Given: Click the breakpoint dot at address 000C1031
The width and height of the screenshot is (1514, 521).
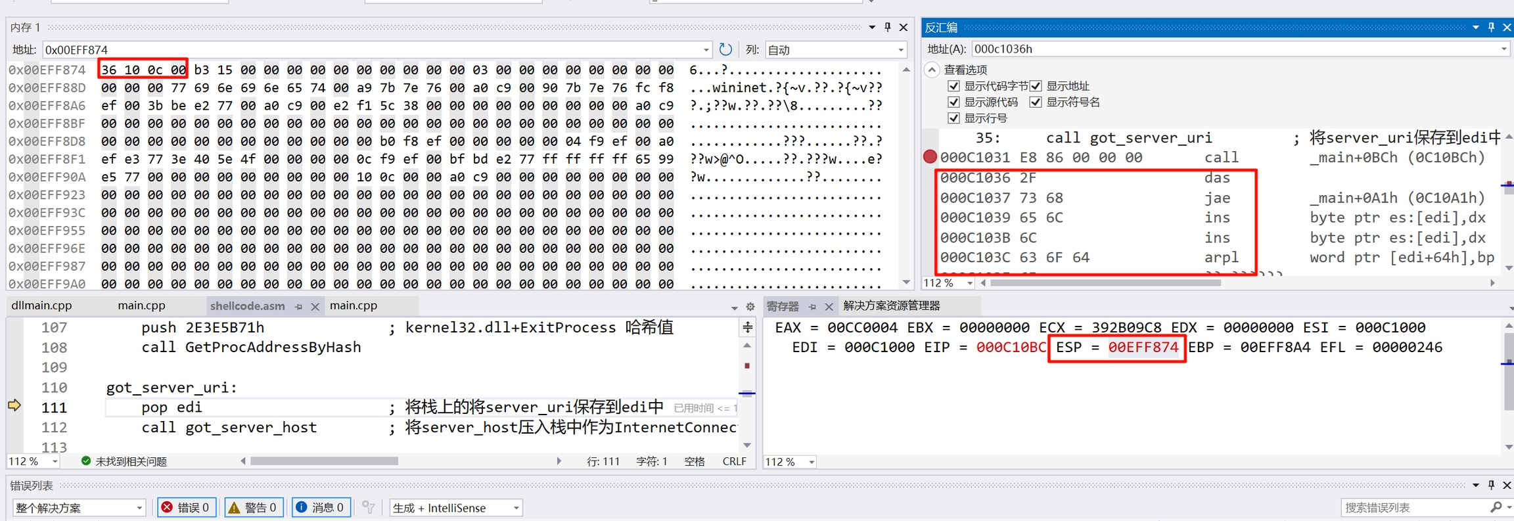Looking at the screenshot, I should tap(930, 157).
